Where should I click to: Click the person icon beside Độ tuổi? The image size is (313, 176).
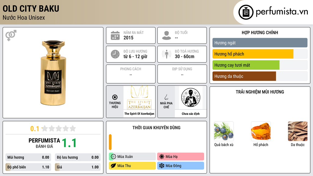167,35
